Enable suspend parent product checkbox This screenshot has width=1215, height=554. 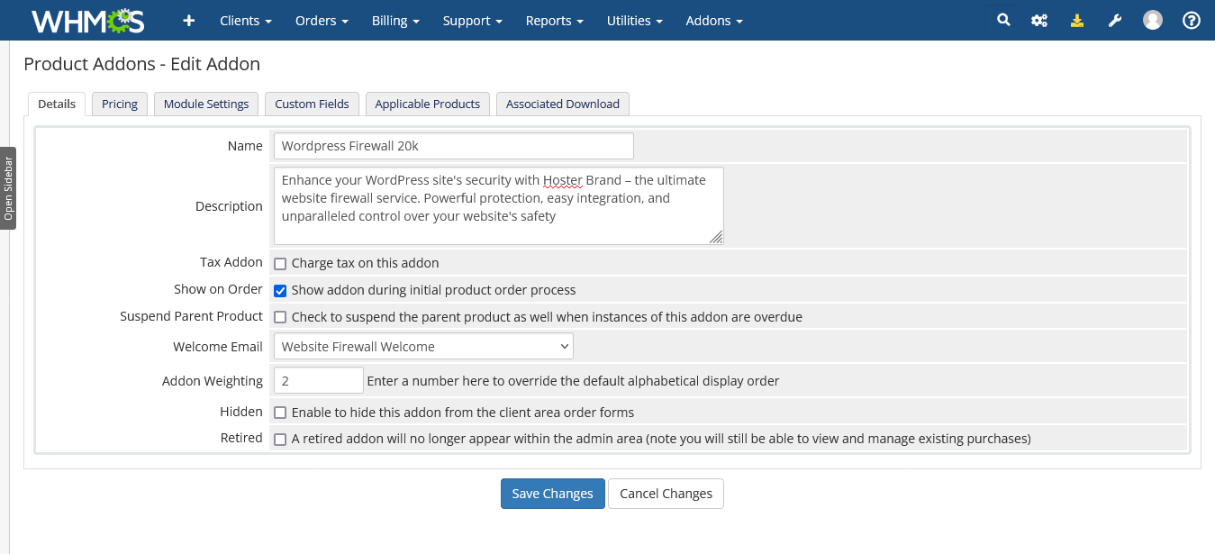click(x=280, y=318)
